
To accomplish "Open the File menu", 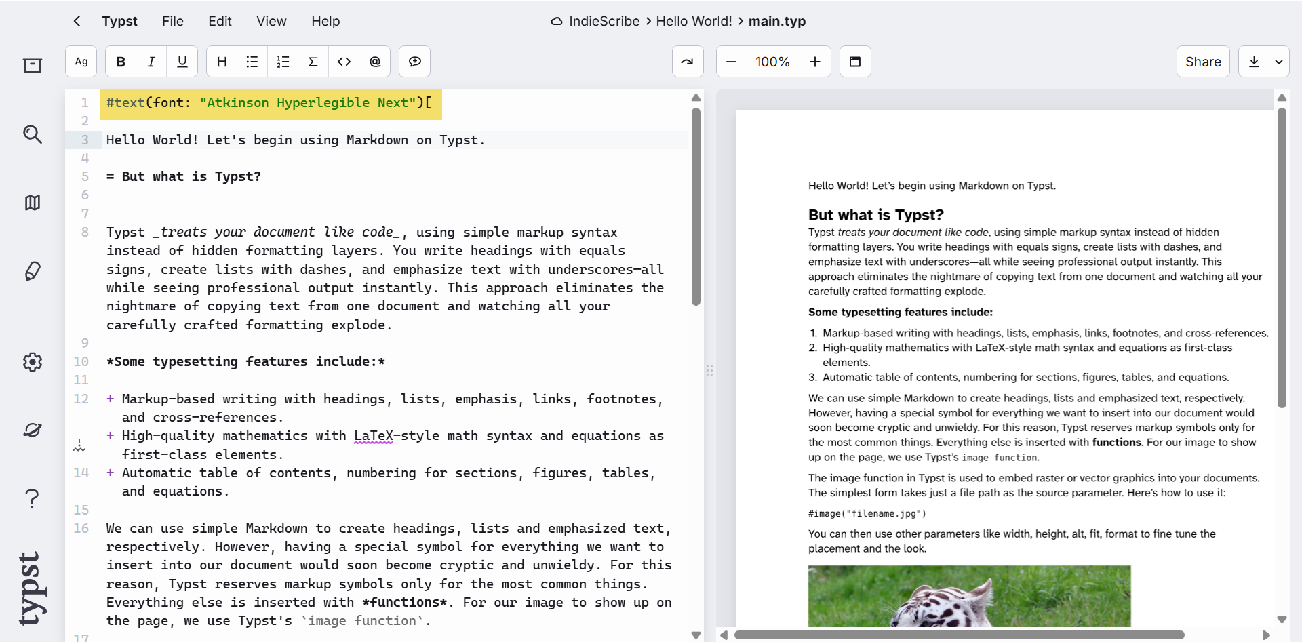I will [173, 21].
